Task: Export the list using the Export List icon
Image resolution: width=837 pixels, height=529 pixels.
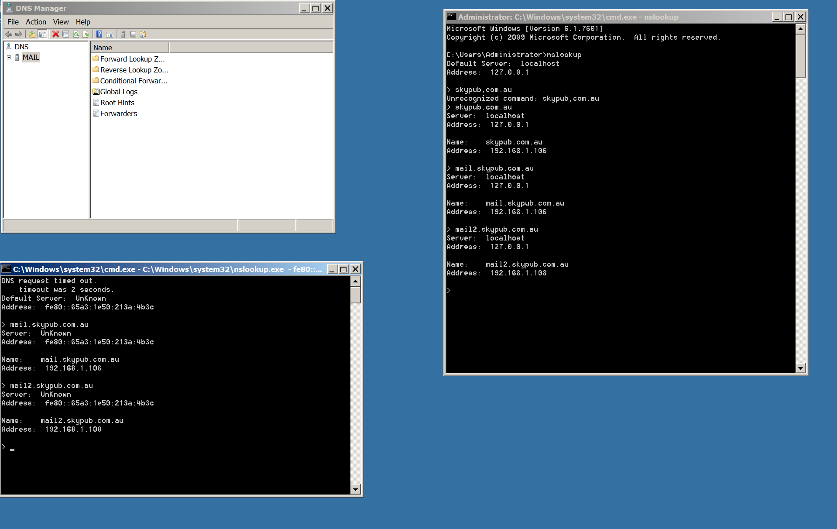Action: point(86,34)
